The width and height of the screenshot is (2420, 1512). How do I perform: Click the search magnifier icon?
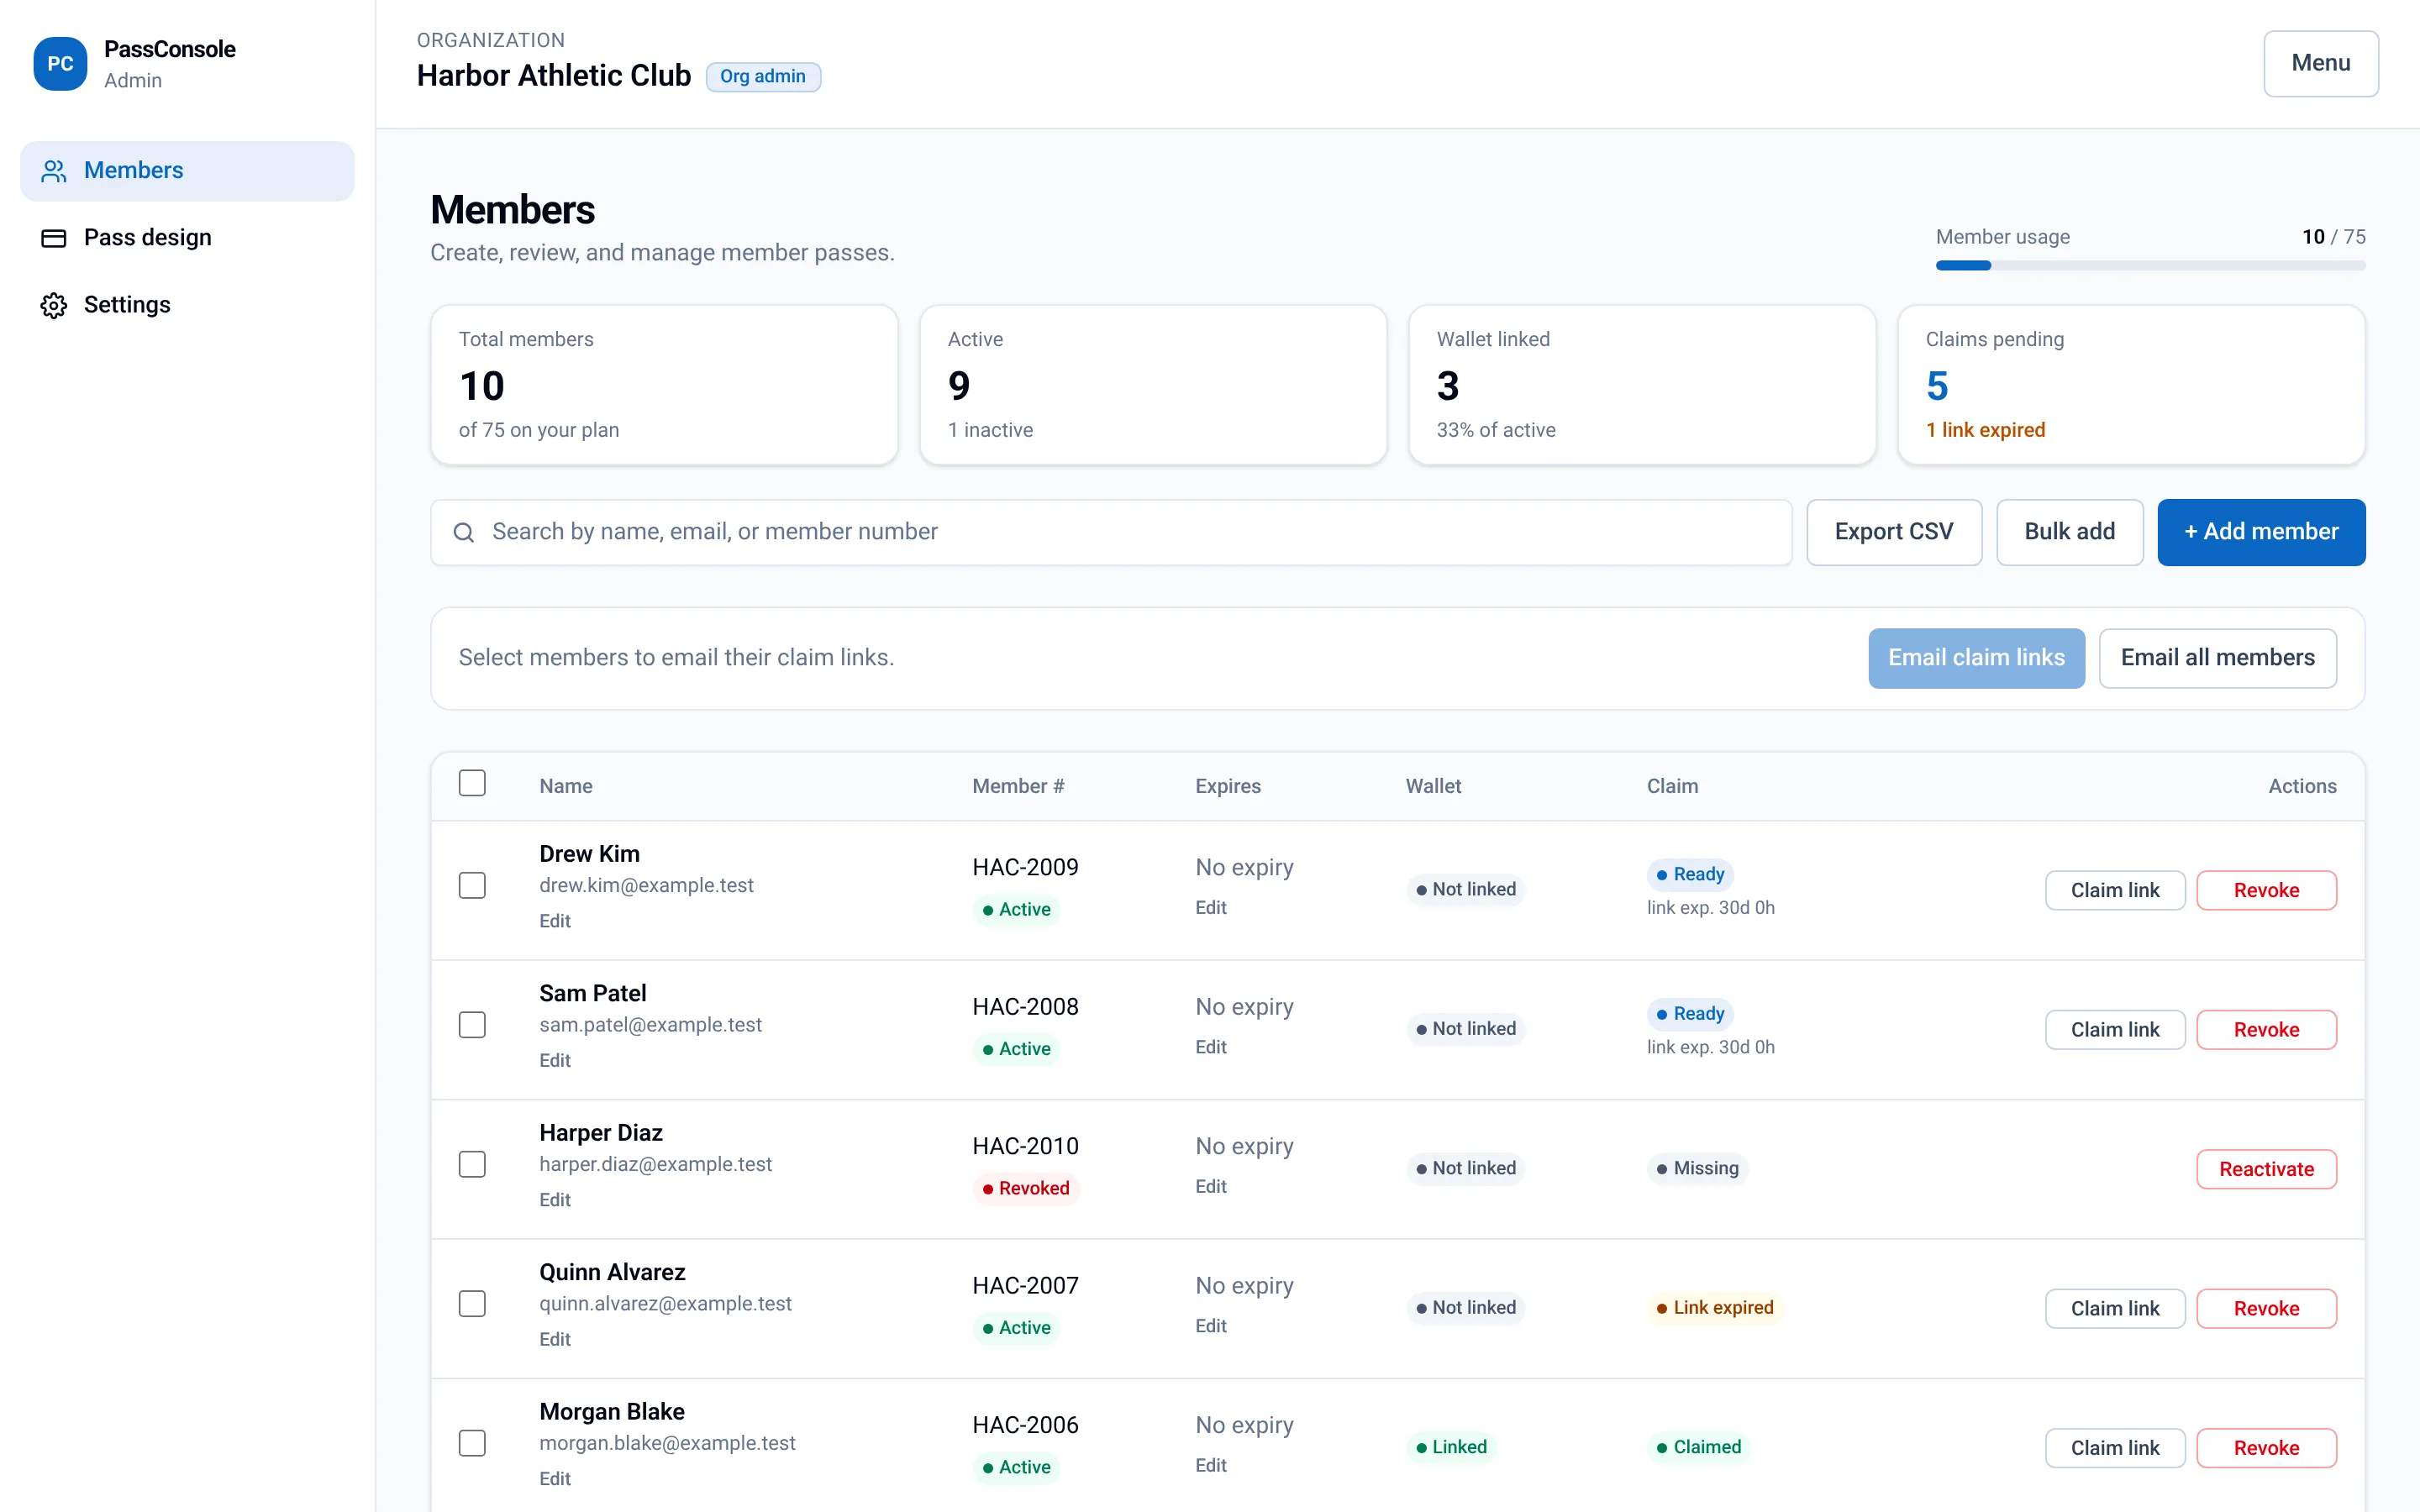[463, 532]
